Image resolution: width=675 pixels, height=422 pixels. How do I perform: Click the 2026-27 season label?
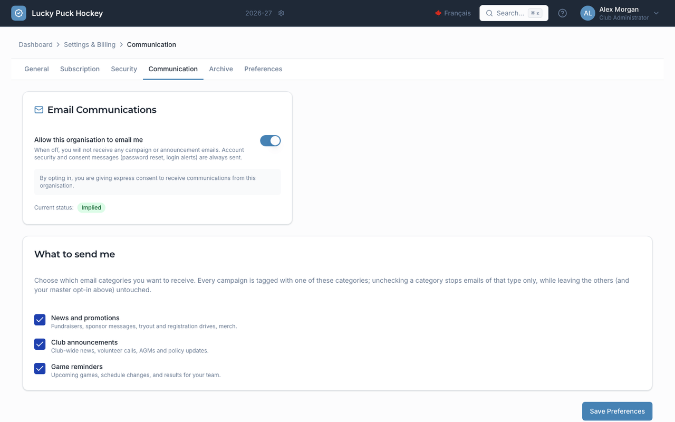click(258, 13)
